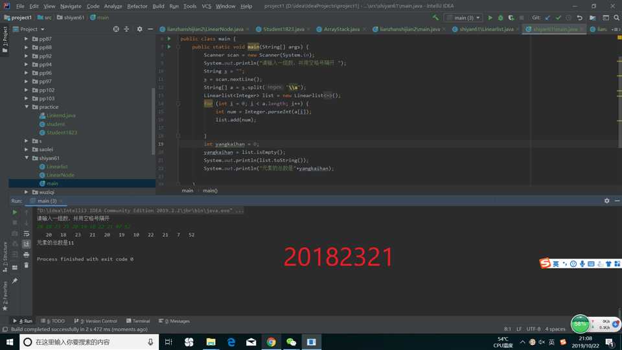Screen dimensions: 622x350
Task: Open the Mail app from the taskbar
Action: point(251,342)
